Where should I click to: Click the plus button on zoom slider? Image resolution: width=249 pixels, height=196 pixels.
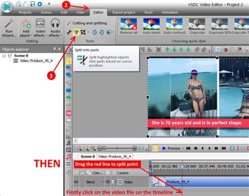click(x=134, y=149)
